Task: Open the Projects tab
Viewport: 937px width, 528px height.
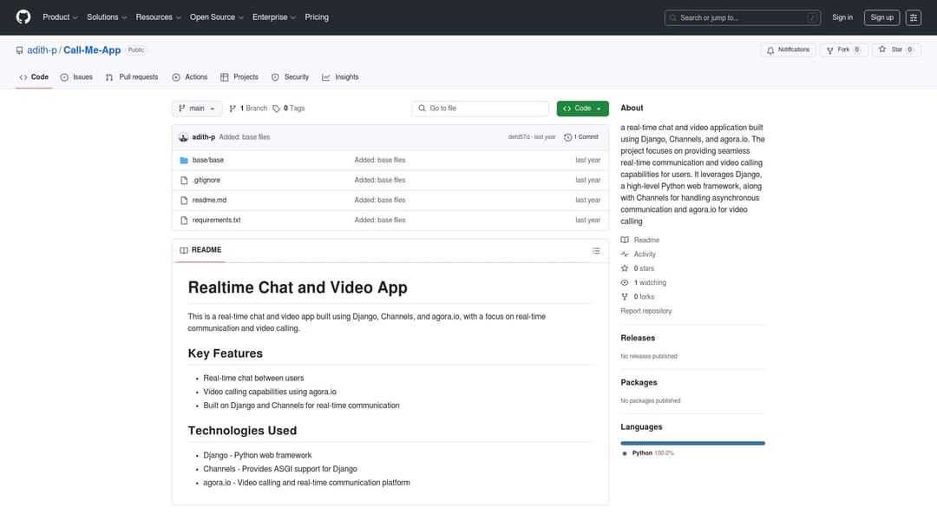Action: pos(239,77)
